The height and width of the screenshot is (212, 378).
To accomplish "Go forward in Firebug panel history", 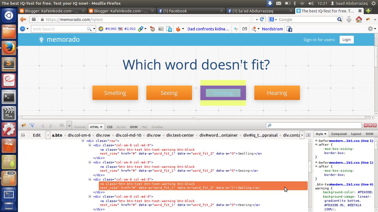I will point(51,126).
